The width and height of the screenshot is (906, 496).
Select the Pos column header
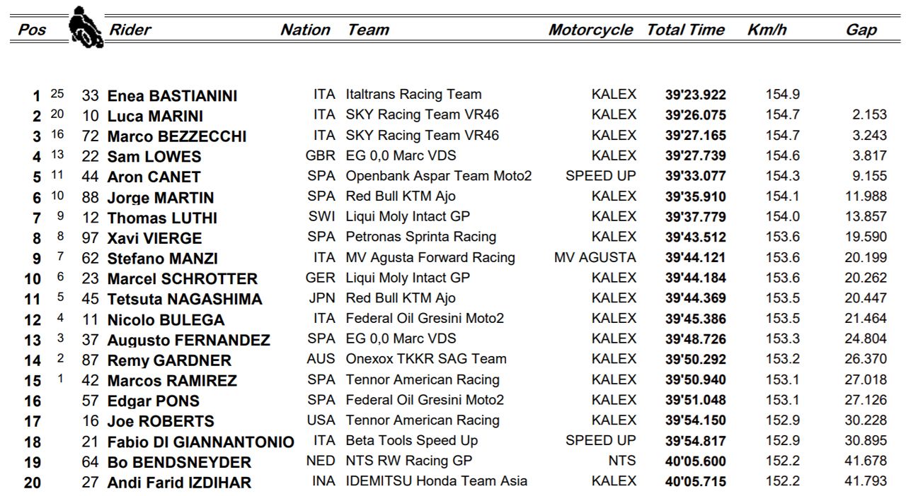coord(32,30)
